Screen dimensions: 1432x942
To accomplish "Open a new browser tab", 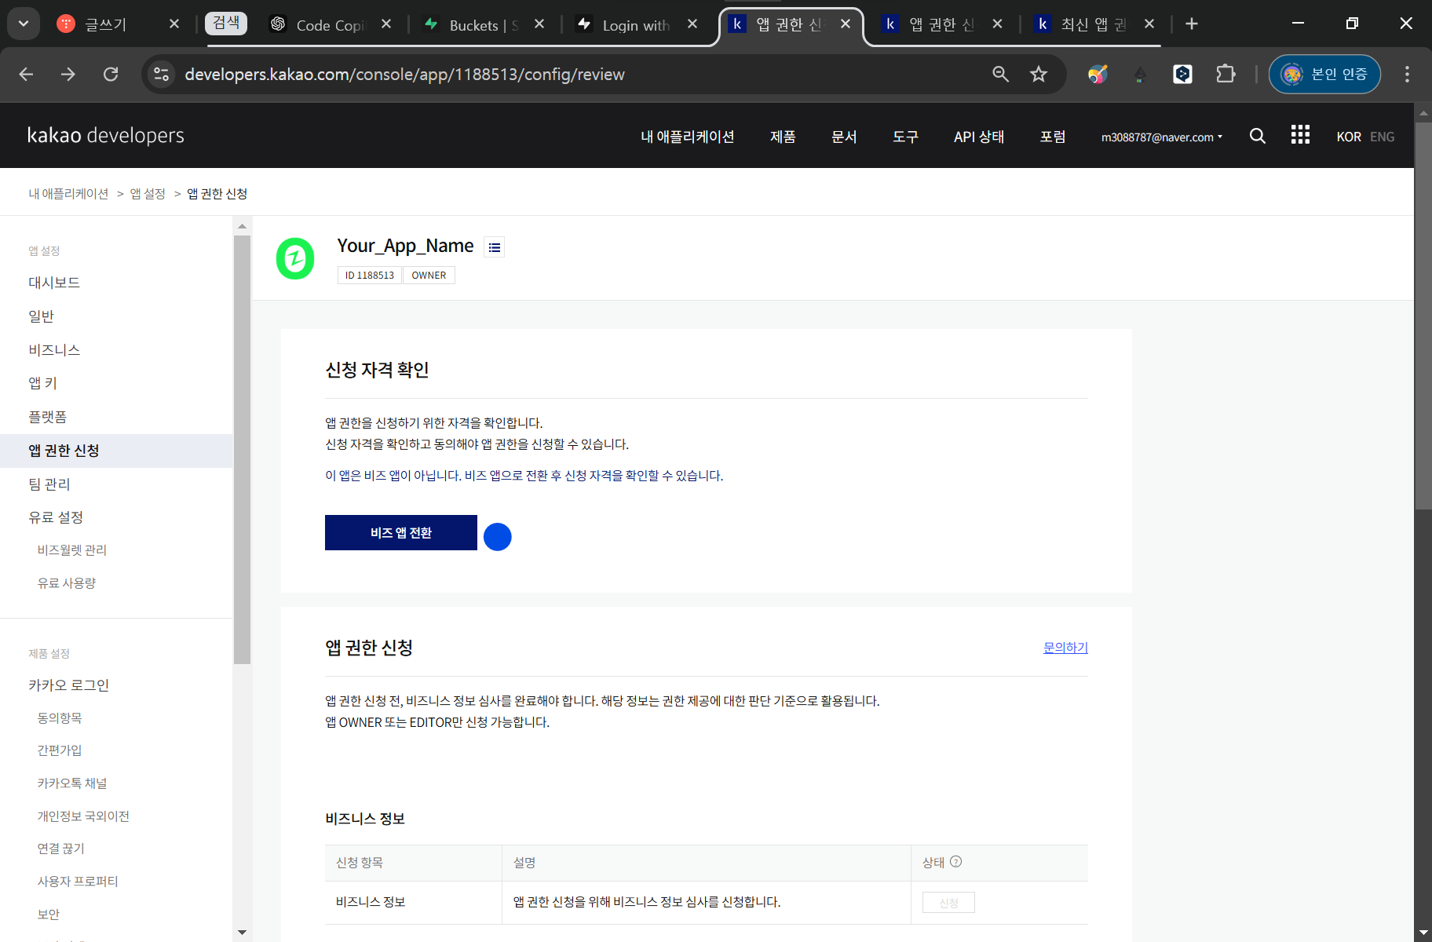I will point(1192,24).
